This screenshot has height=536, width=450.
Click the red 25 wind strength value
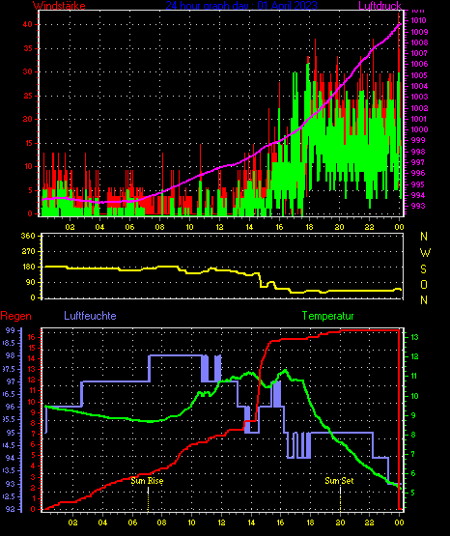[28, 96]
